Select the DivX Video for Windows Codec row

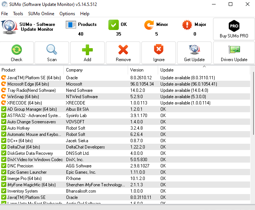[x=125, y=160]
